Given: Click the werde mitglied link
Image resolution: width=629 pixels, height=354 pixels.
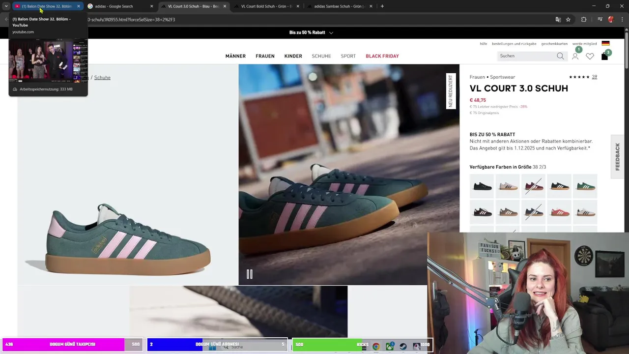Looking at the screenshot, I should tap(584, 44).
